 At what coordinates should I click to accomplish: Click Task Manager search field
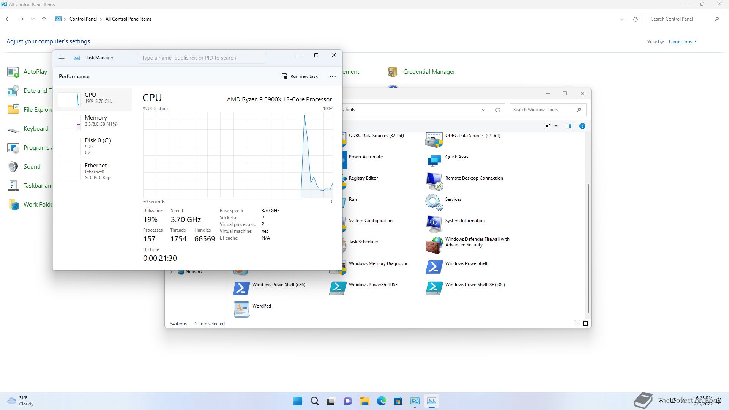click(x=202, y=58)
